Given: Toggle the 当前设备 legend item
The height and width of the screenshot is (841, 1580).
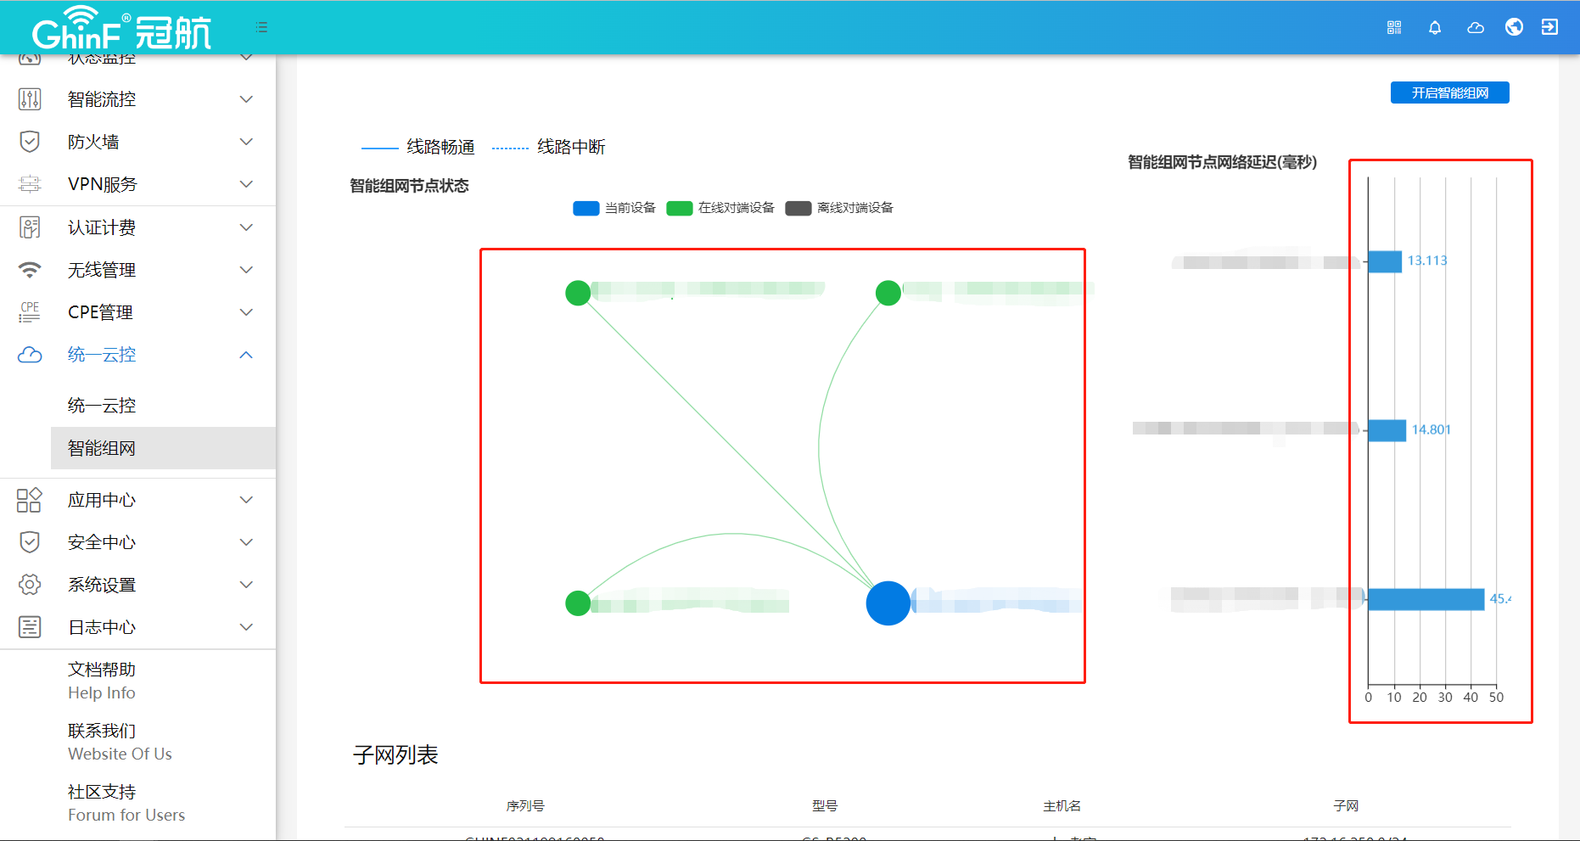Looking at the screenshot, I should [x=614, y=208].
